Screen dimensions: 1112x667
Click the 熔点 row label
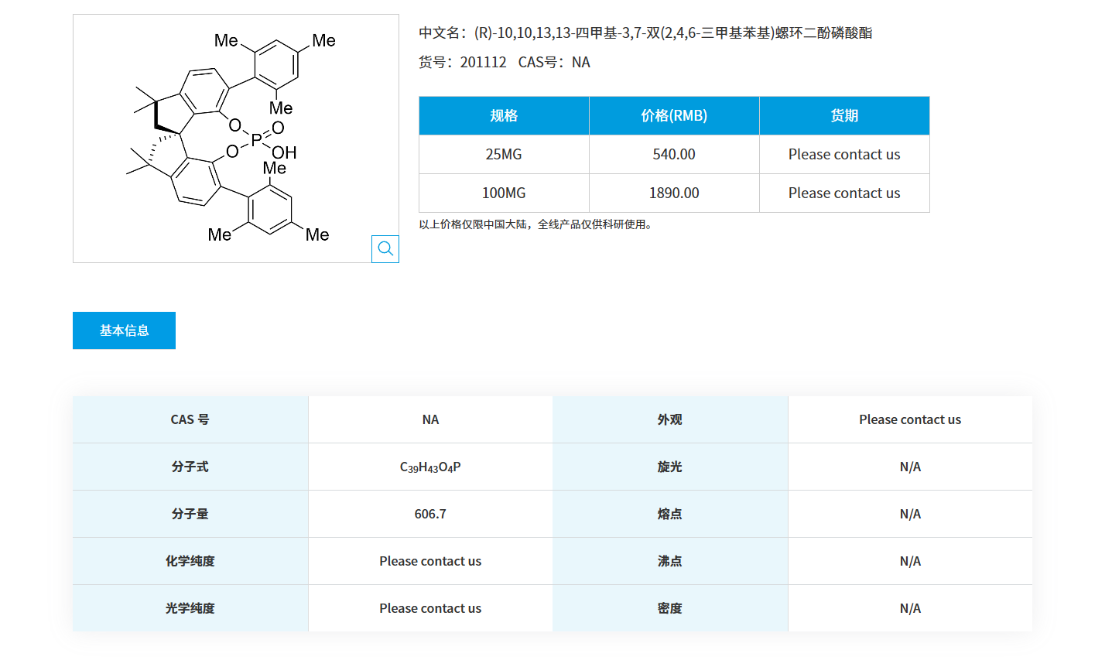point(669,513)
